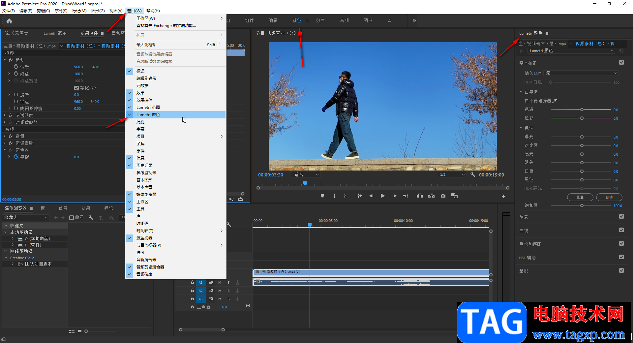Click the program monitor timecode 00:00:03:20
Image resolution: width=633 pixels, height=343 pixels.
[x=270, y=175]
